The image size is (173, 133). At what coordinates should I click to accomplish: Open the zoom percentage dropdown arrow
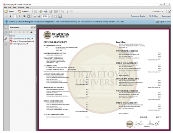50,16
